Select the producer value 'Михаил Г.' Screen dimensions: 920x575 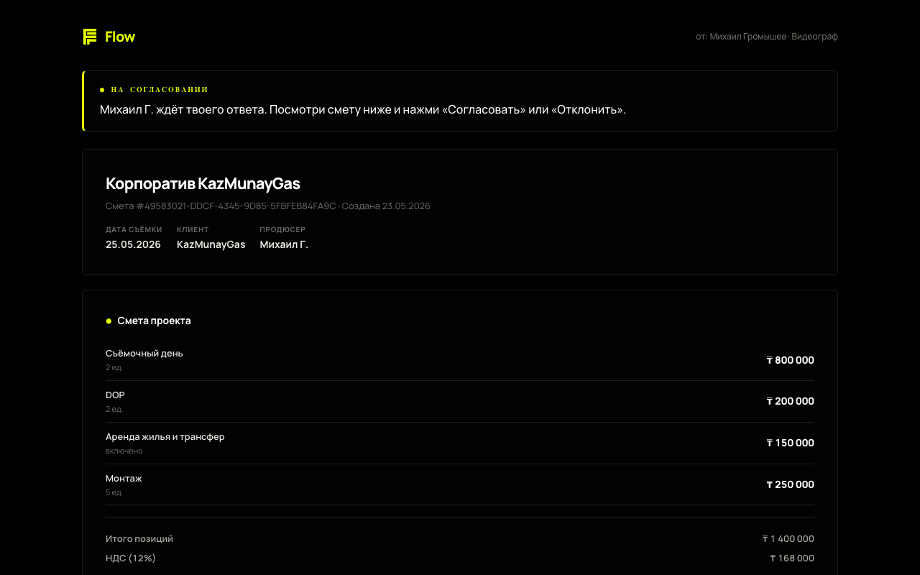284,244
